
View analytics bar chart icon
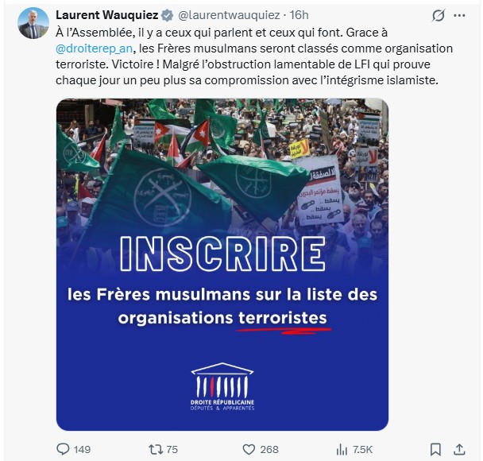(x=342, y=450)
